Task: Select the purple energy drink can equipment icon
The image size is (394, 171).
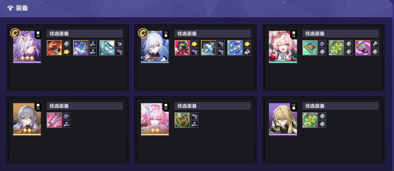Action: point(363,48)
